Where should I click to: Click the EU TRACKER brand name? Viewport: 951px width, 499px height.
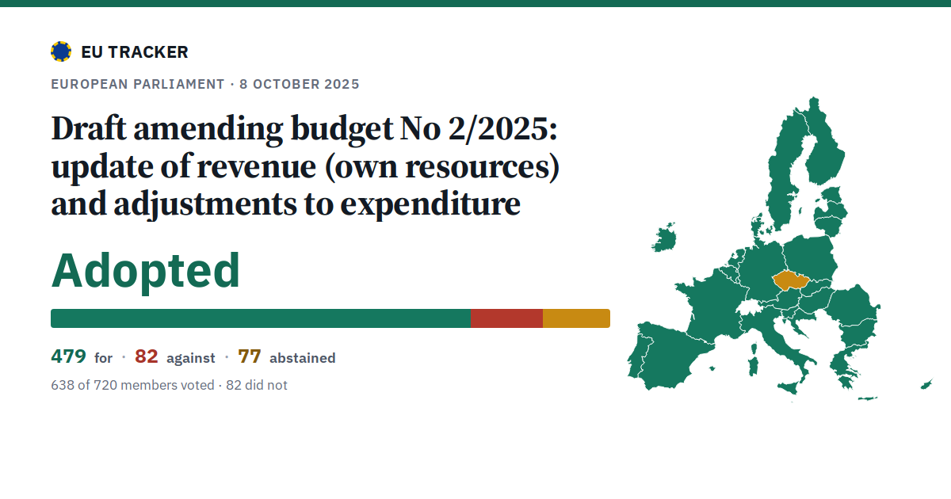pos(135,52)
